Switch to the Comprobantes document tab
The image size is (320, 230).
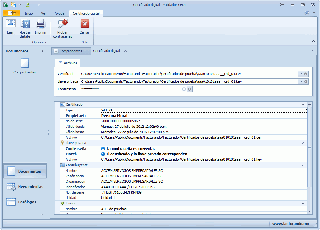70,51
